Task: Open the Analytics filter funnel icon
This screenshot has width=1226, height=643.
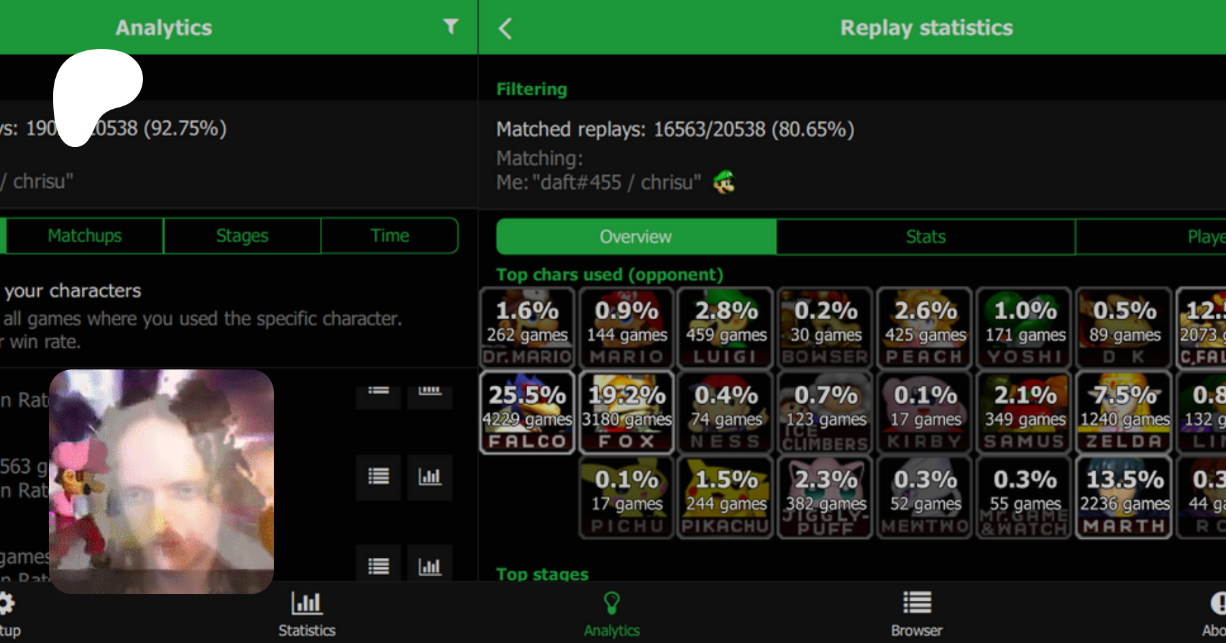Action: point(450,27)
